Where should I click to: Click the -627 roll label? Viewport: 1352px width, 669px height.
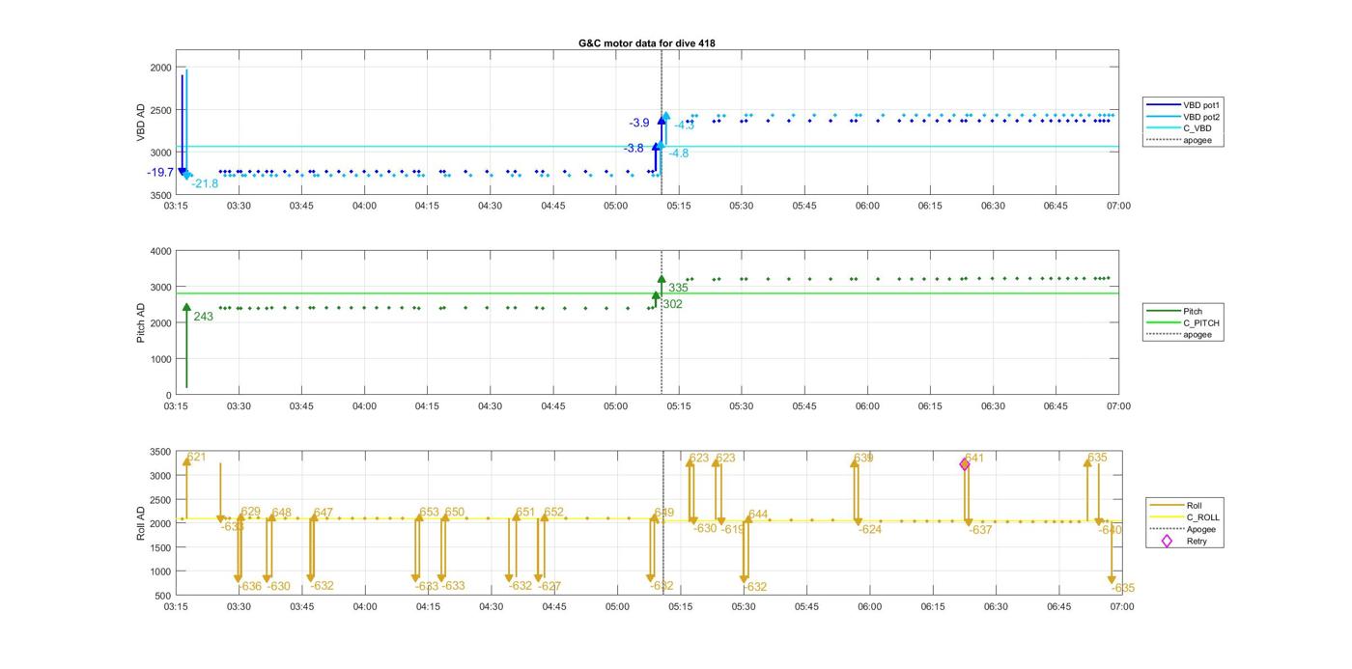coord(549,586)
